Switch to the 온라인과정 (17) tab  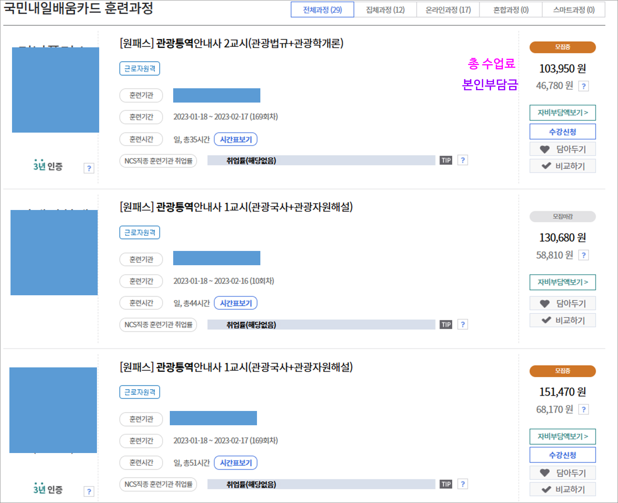click(447, 9)
